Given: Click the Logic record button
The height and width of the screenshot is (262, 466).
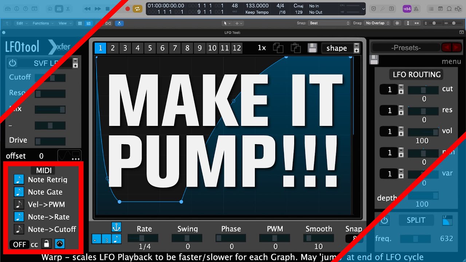Looking at the screenshot, I should point(127,9).
